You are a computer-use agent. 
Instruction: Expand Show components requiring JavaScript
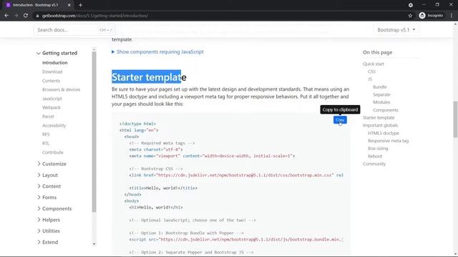(x=157, y=52)
